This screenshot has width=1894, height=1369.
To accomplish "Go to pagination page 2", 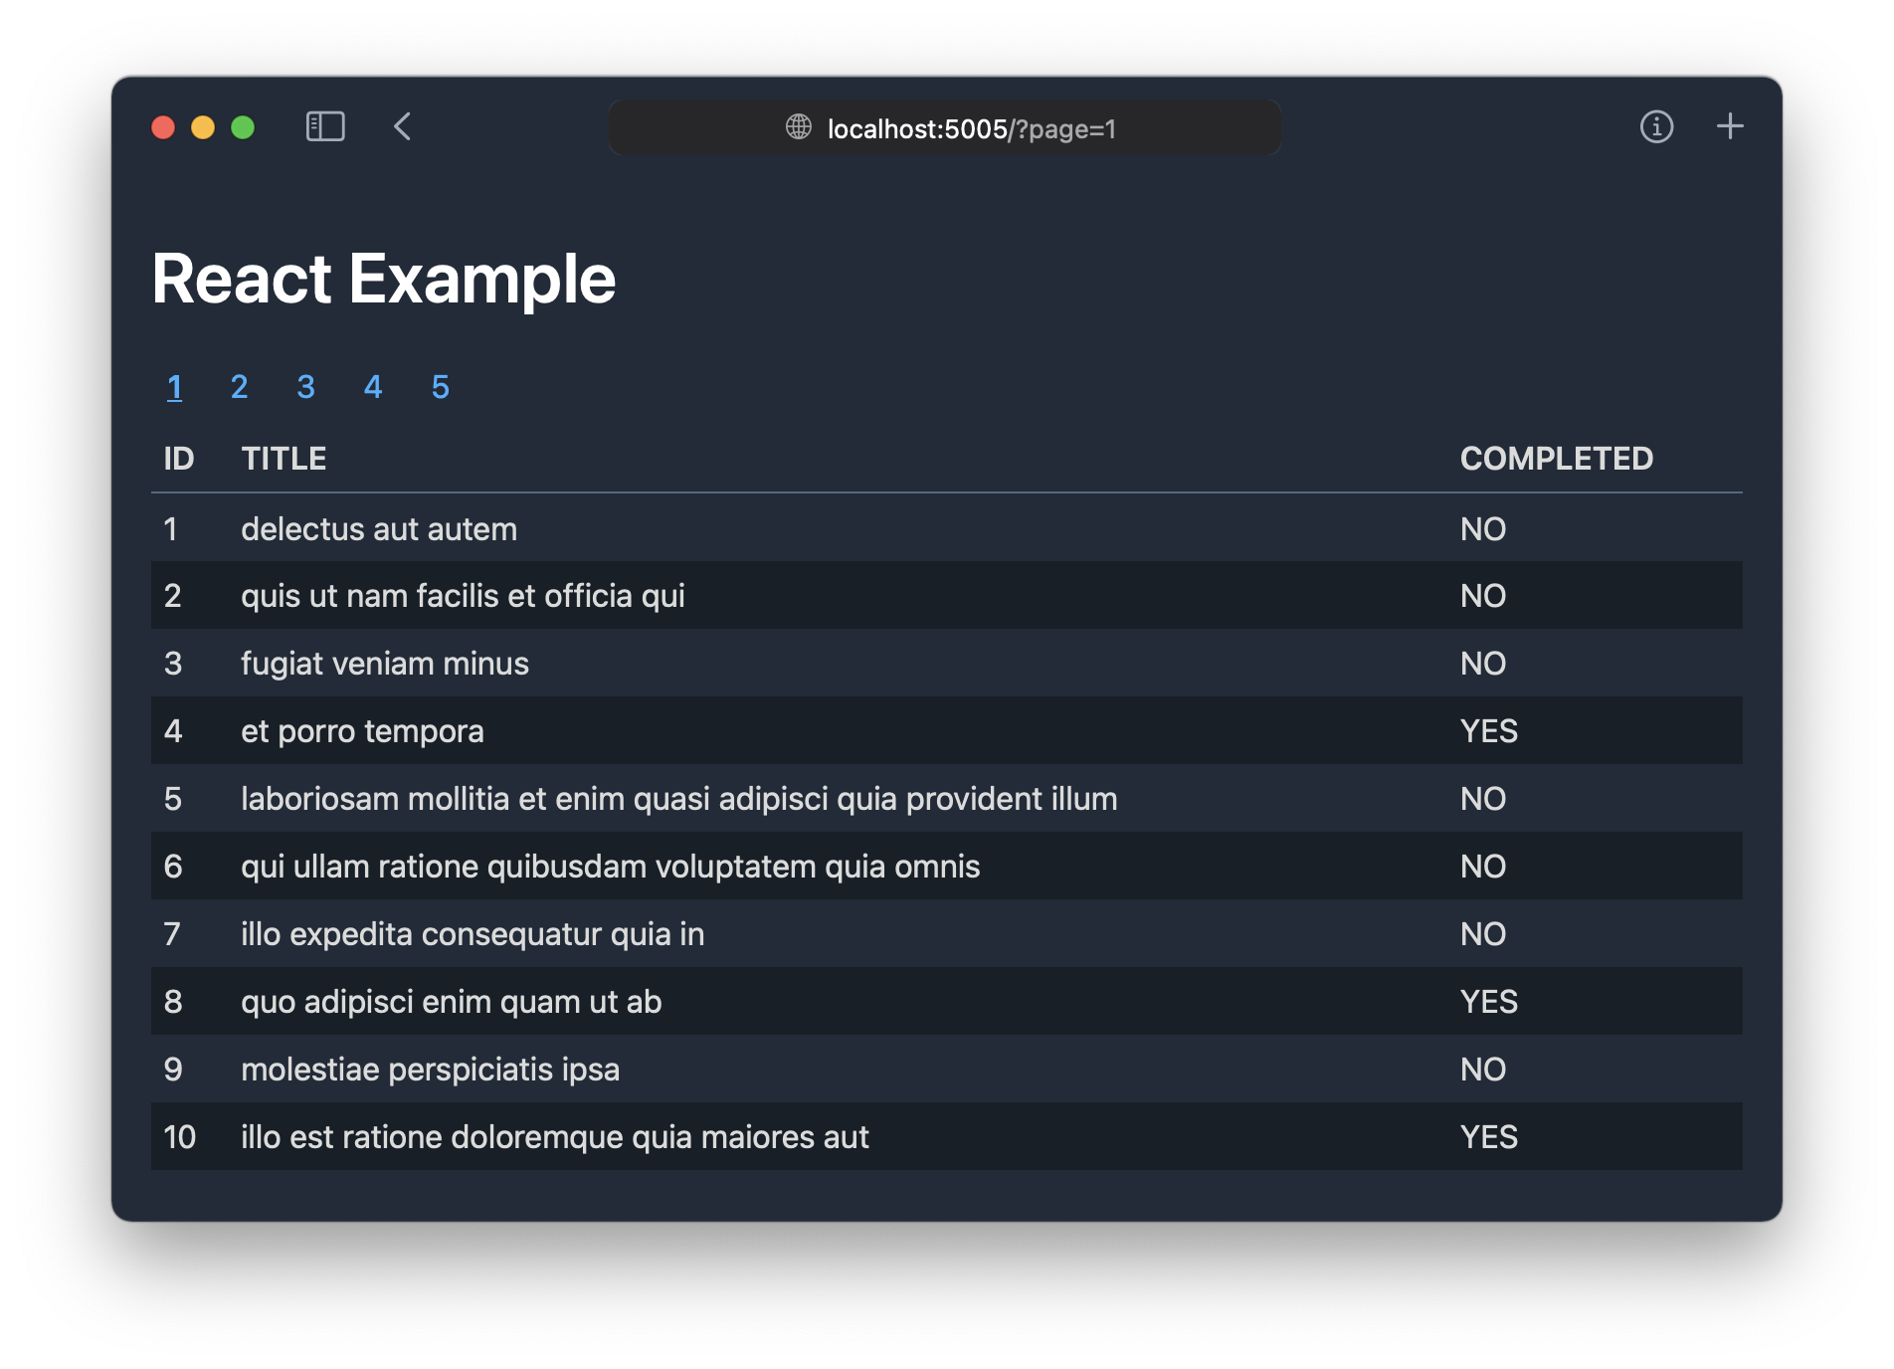I will pyautogui.click(x=239, y=387).
